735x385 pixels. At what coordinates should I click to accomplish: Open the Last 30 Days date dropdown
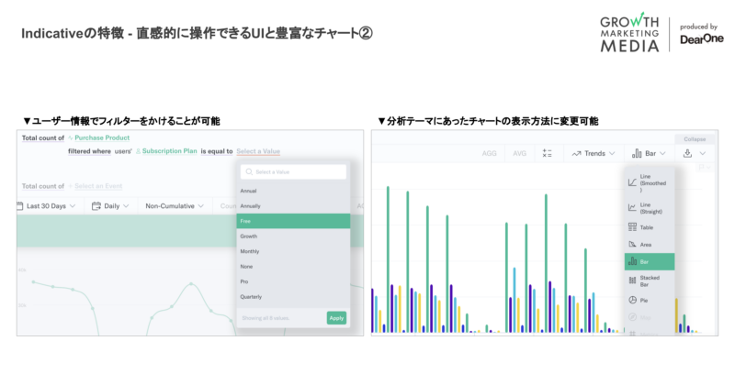tap(47, 206)
